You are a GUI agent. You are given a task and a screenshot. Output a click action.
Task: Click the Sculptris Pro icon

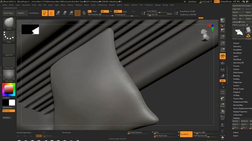tap(84, 13)
